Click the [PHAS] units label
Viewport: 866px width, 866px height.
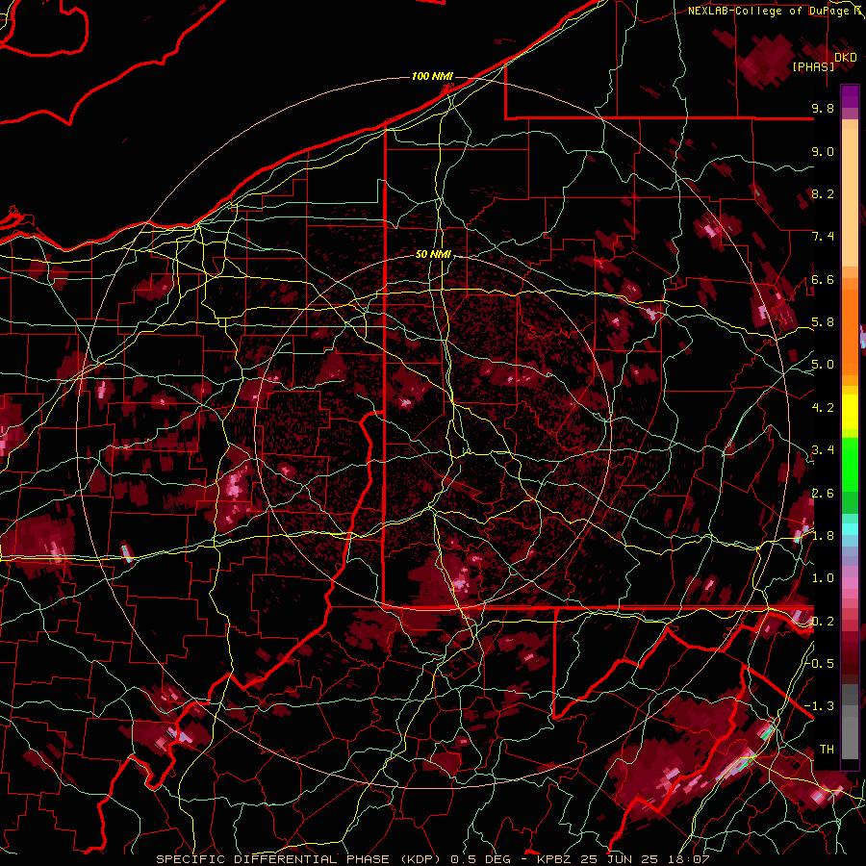(x=813, y=66)
